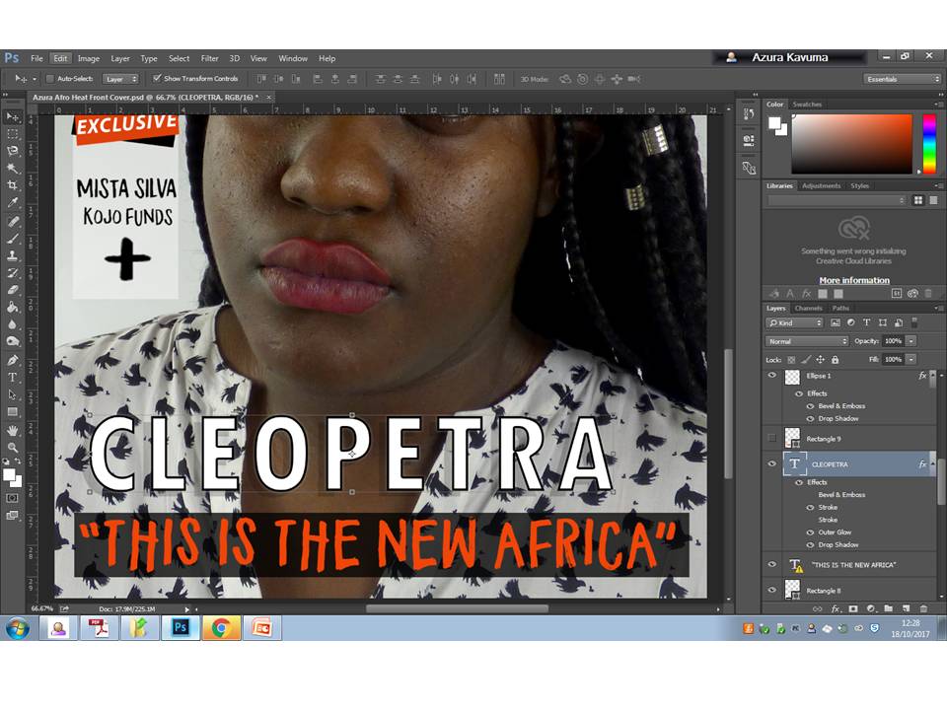Toggle CLEOPETRA Outer Glow effect visibility
This screenshot has height=710, width=947.
tap(811, 532)
